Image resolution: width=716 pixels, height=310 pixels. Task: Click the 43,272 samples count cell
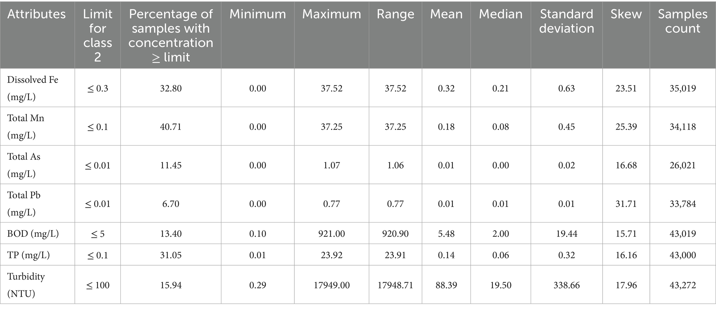[682, 285]
